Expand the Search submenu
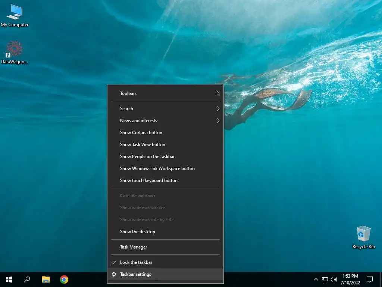Image resolution: width=382 pixels, height=287 pixels. [x=165, y=109]
